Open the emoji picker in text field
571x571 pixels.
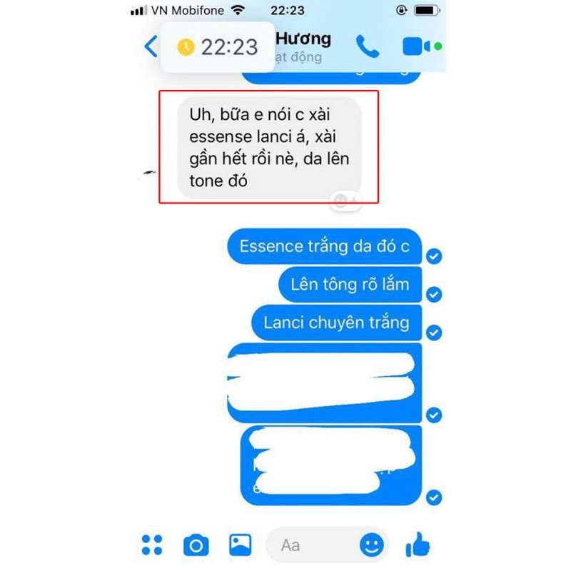coord(371,545)
